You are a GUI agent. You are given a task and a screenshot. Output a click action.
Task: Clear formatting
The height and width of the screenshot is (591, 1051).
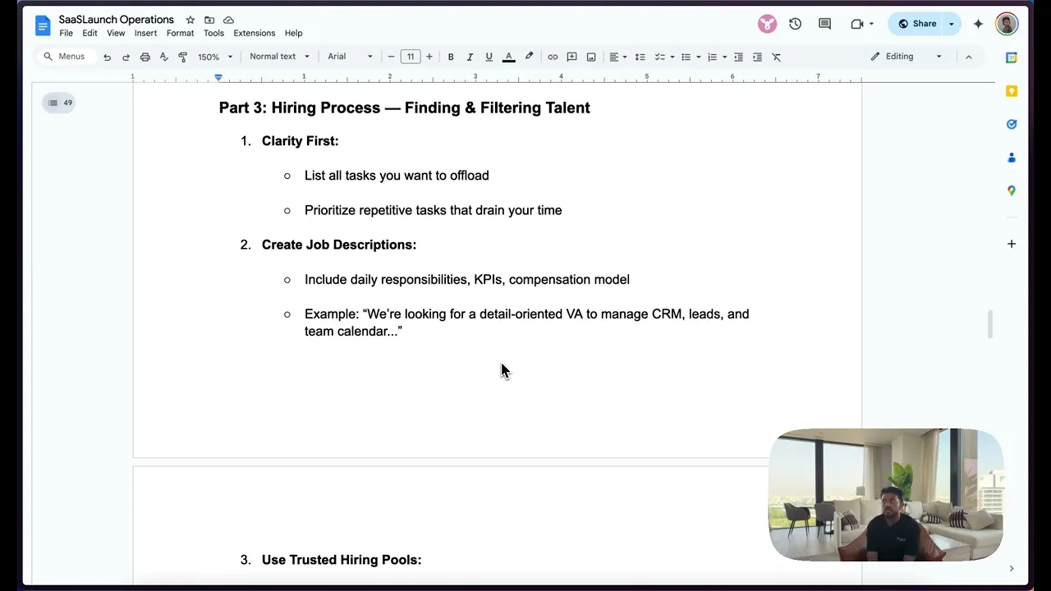click(x=776, y=57)
